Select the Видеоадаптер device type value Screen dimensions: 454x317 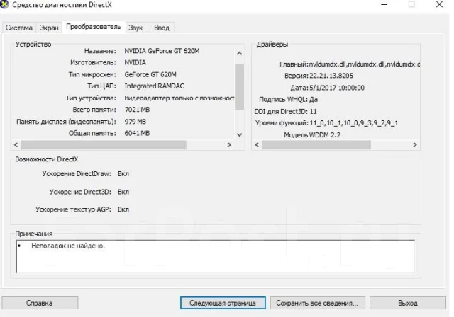179,98
